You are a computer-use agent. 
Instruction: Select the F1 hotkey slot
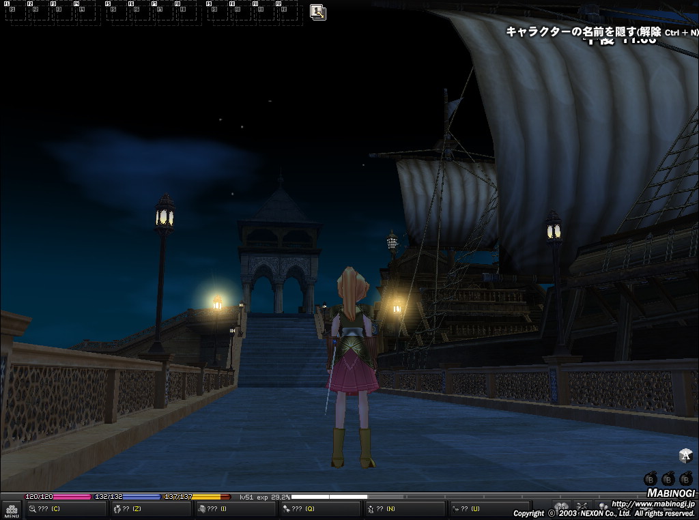(x=15, y=11)
